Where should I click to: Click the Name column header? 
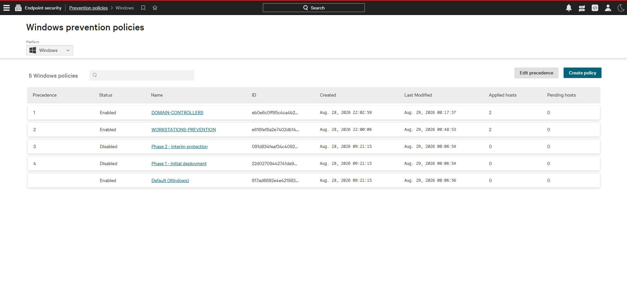coord(157,95)
